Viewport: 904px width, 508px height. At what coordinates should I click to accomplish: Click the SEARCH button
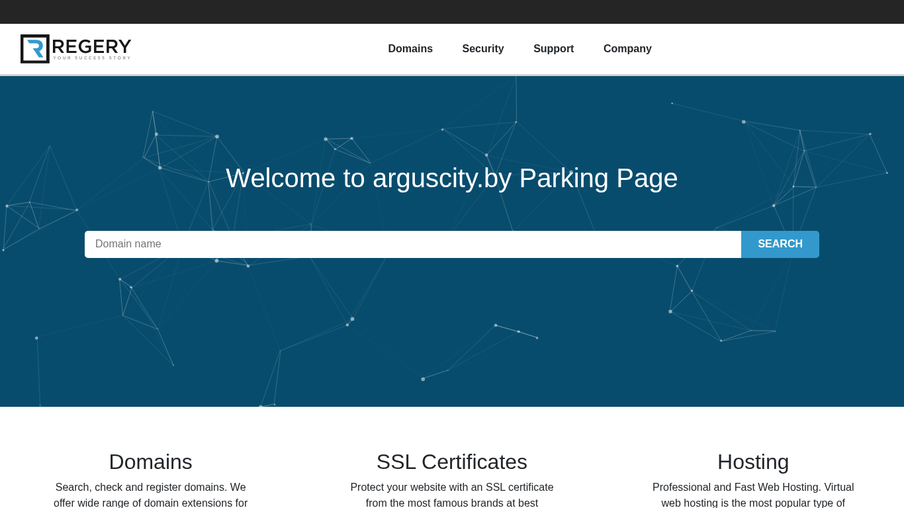780,244
